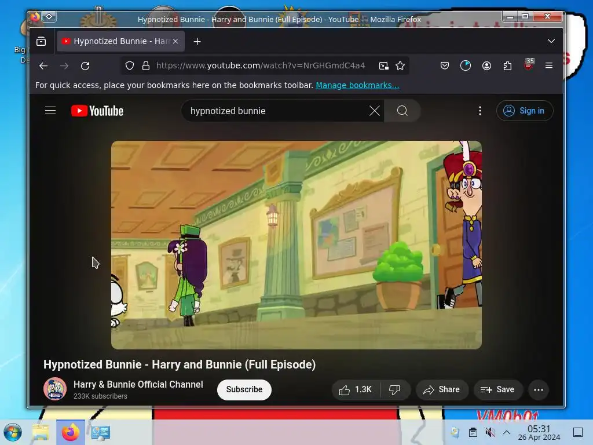Open Firefox application hamburger menu
The image size is (593, 445).
549,65
